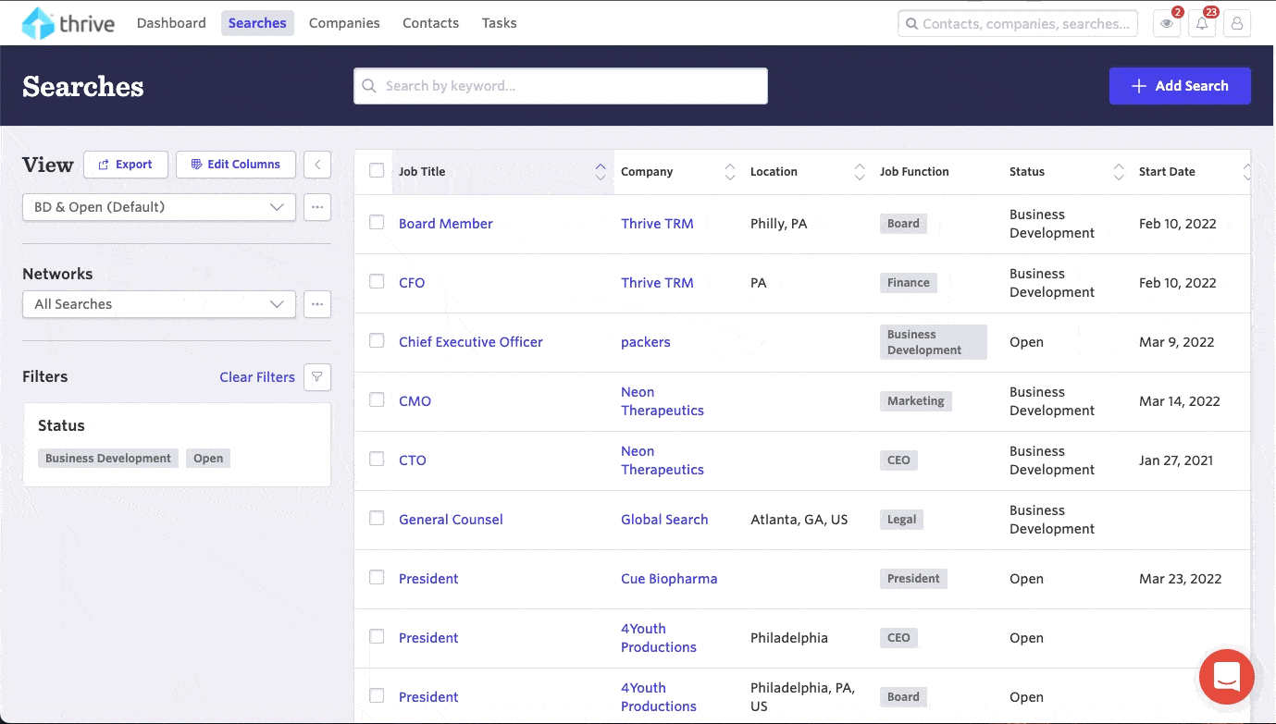Viewport: 1276px width, 724px height.
Task: Click the Start Date column header
Action: pyautogui.click(x=1167, y=172)
